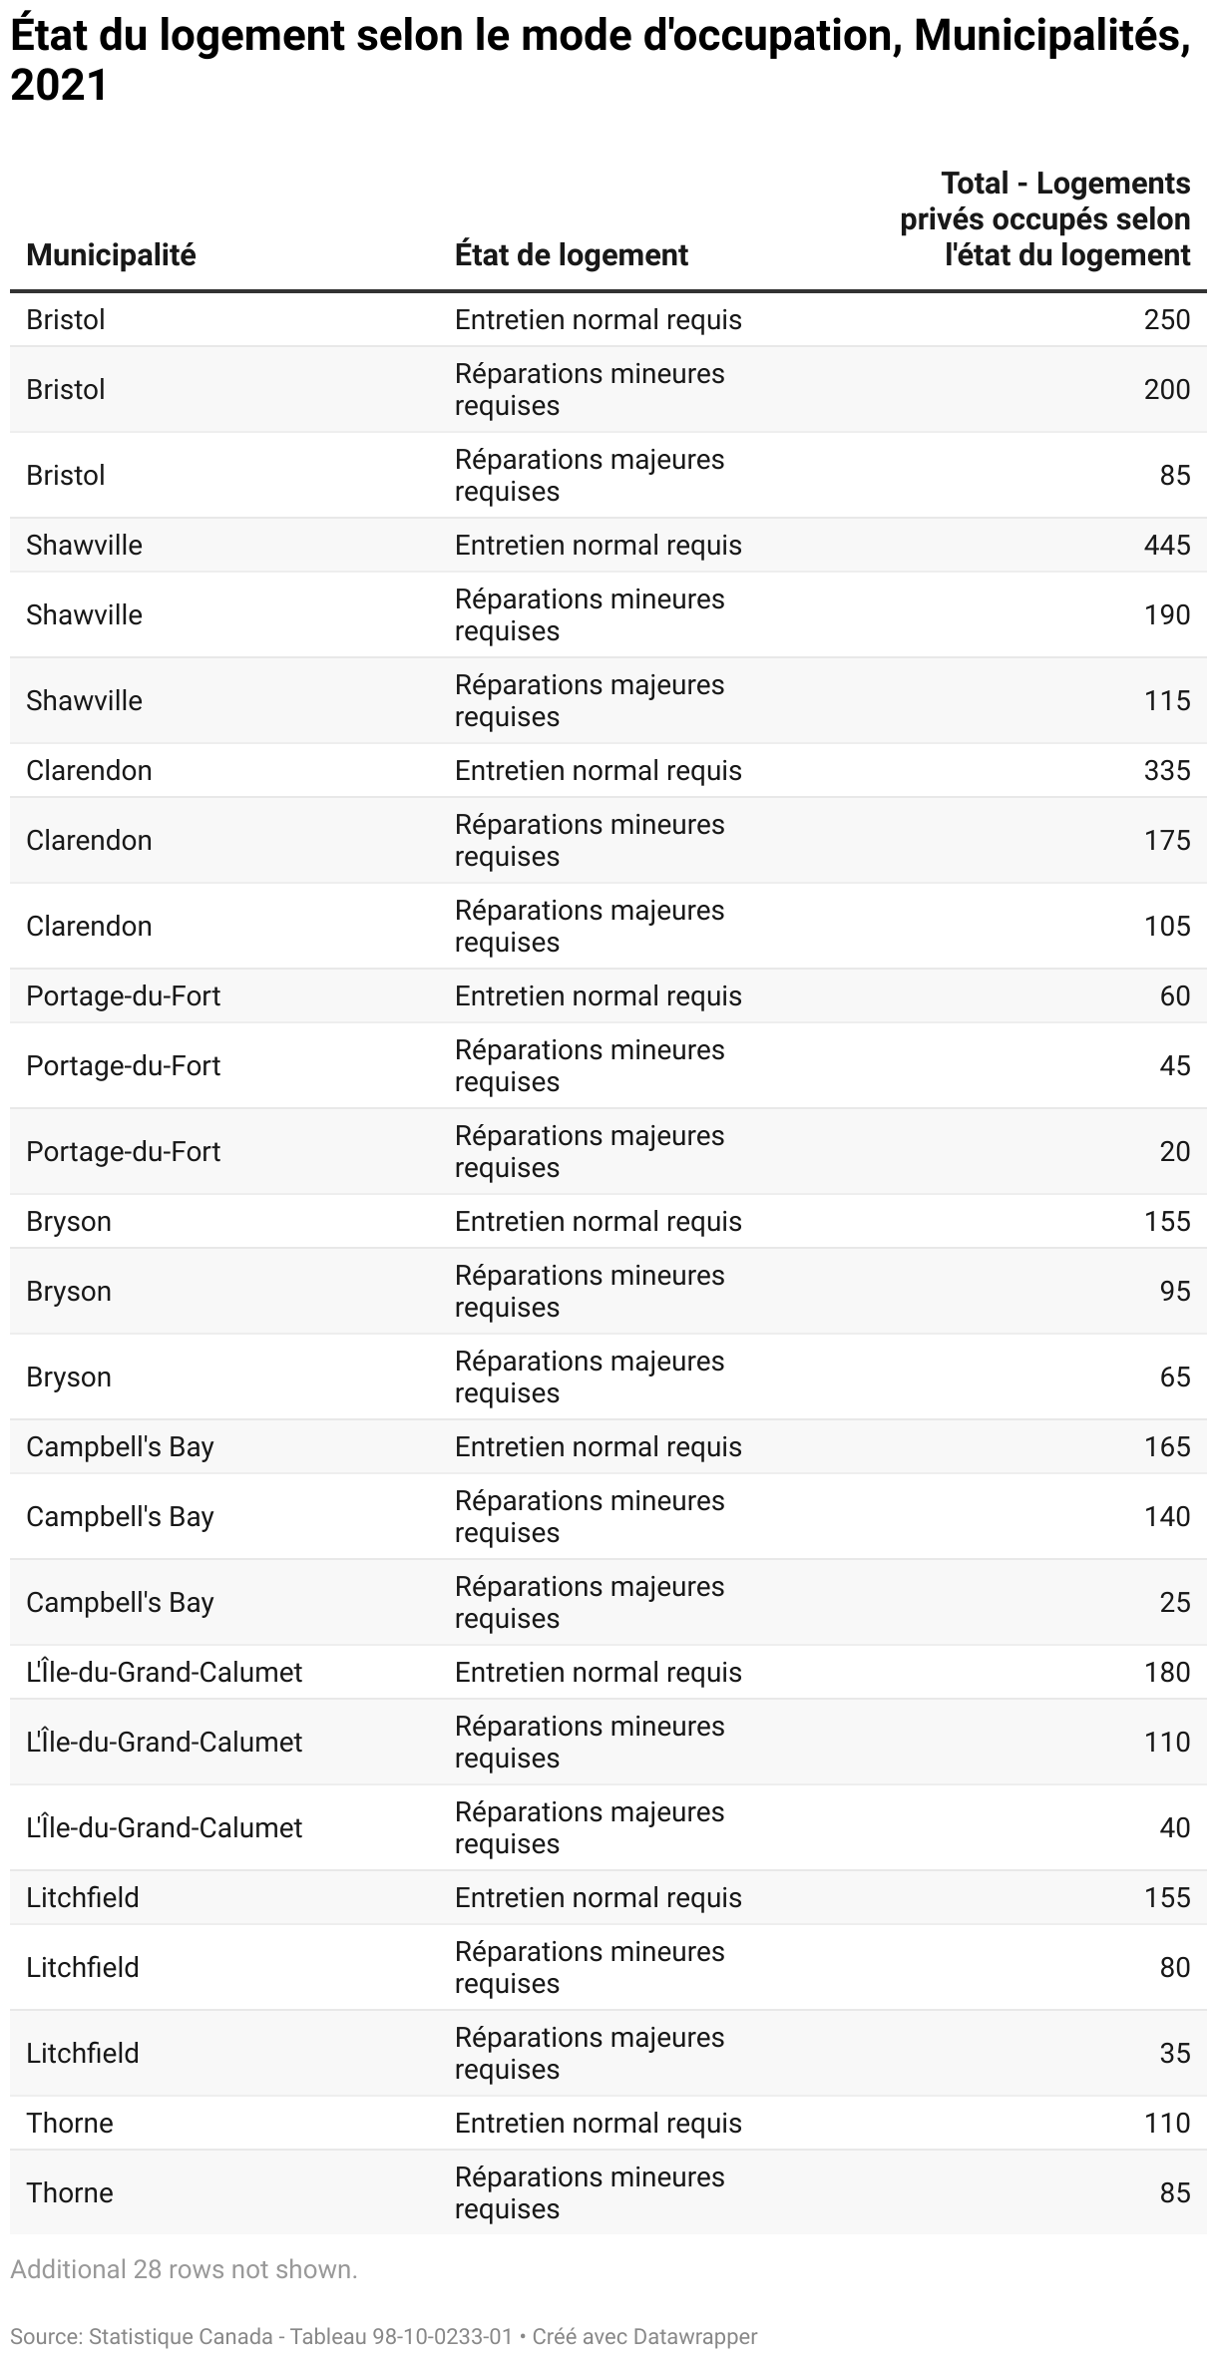The height and width of the screenshot is (2360, 1217).
Task: Click the Thorne value of 110
Action: [x=1167, y=2124]
